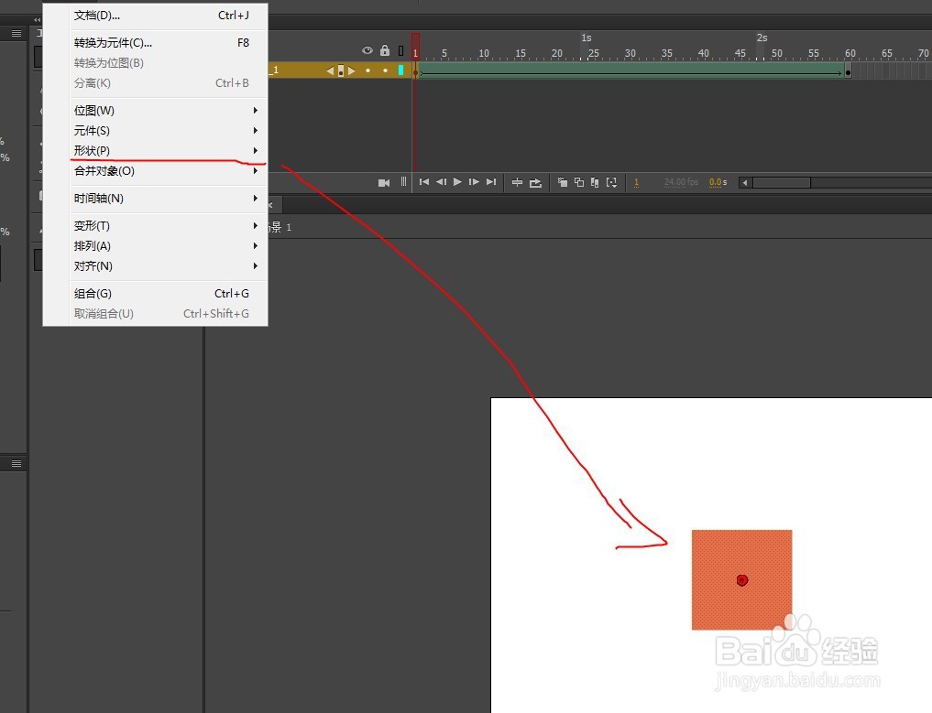
Task: Open panel options menu icon at top left
Action: pyautogui.click(x=16, y=34)
